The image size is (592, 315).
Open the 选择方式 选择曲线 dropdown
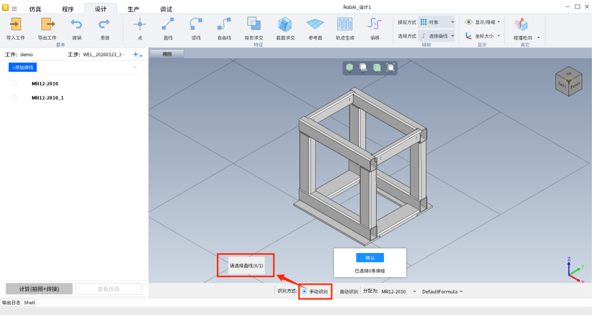tap(436, 36)
